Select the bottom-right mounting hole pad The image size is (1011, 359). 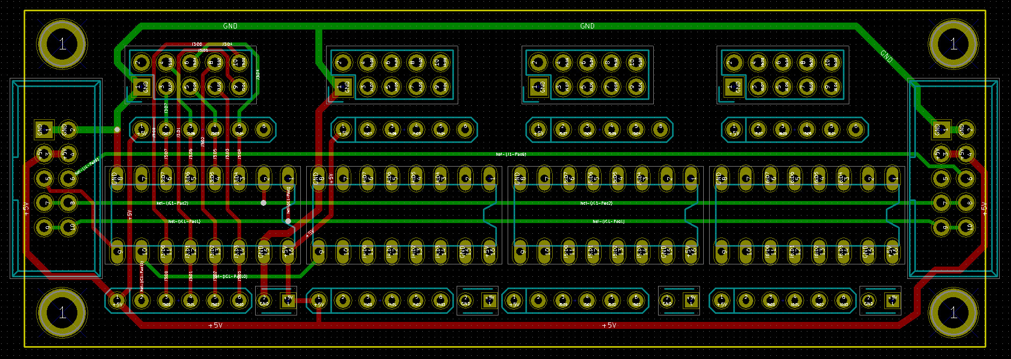tap(953, 312)
